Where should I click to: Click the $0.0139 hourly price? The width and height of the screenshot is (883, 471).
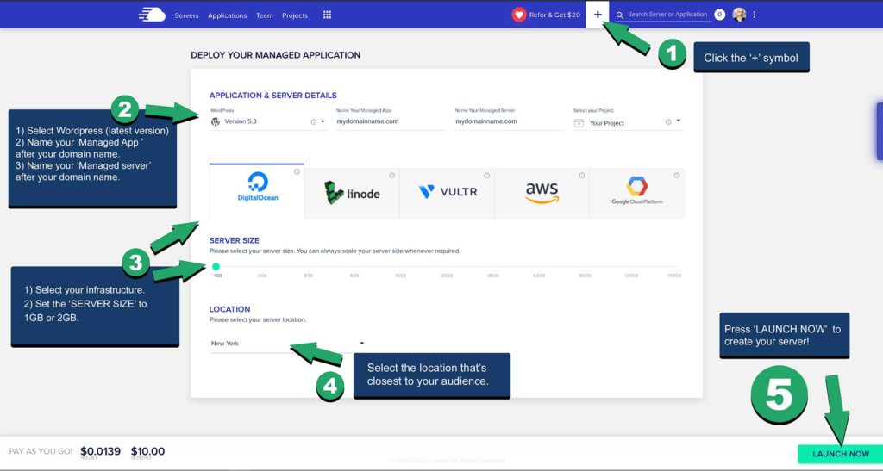(x=100, y=451)
